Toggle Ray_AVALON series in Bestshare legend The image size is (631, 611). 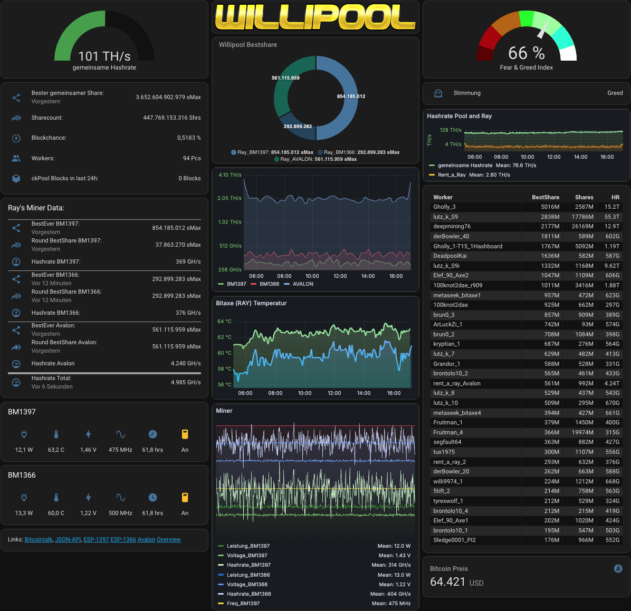(x=315, y=159)
